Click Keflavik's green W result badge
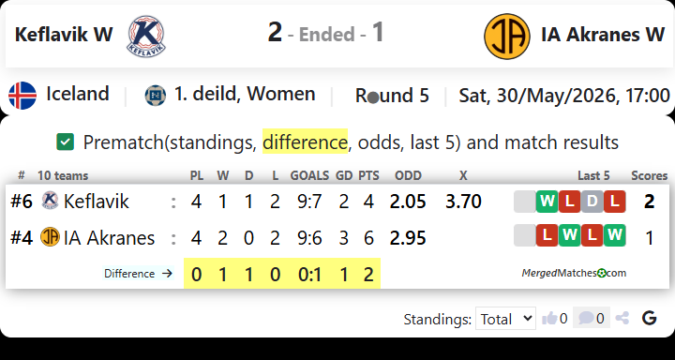Viewport: 675px width, 360px height. [x=547, y=202]
